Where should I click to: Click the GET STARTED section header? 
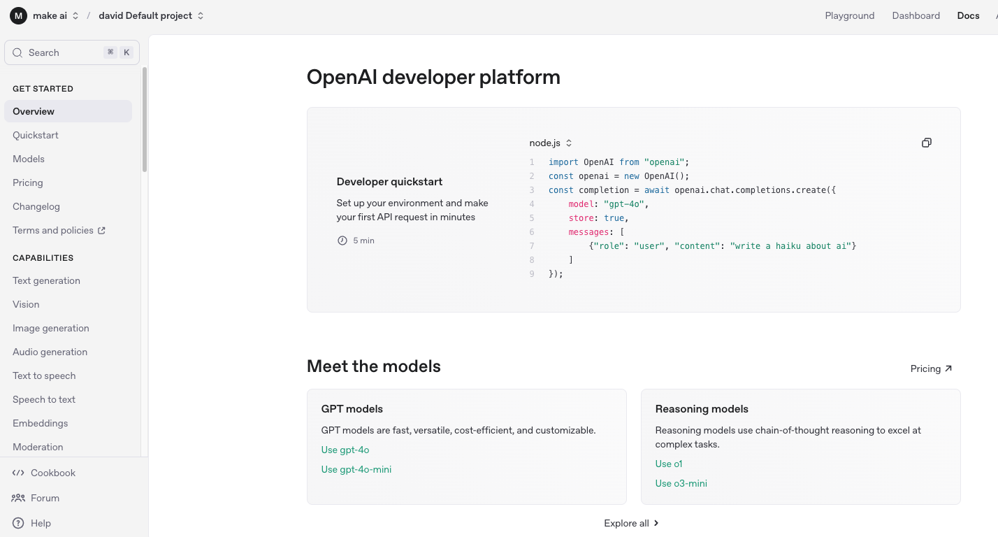tap(43, 89)
